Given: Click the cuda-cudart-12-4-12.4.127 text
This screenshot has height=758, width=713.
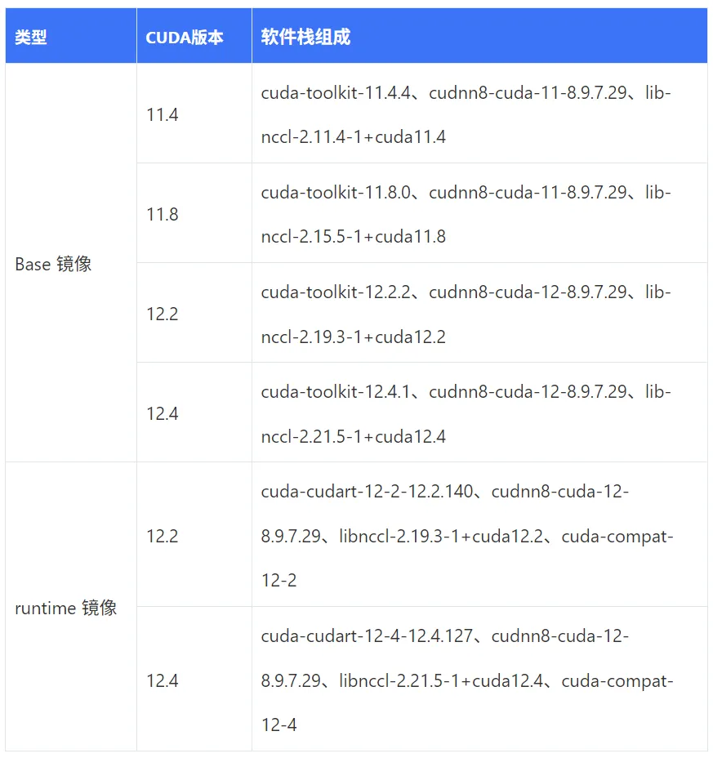Looking at the screenshot, I should 368,635.
